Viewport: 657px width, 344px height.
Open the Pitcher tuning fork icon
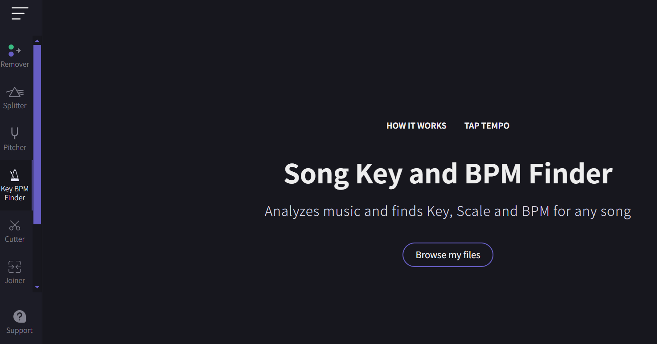coord(15,134)
